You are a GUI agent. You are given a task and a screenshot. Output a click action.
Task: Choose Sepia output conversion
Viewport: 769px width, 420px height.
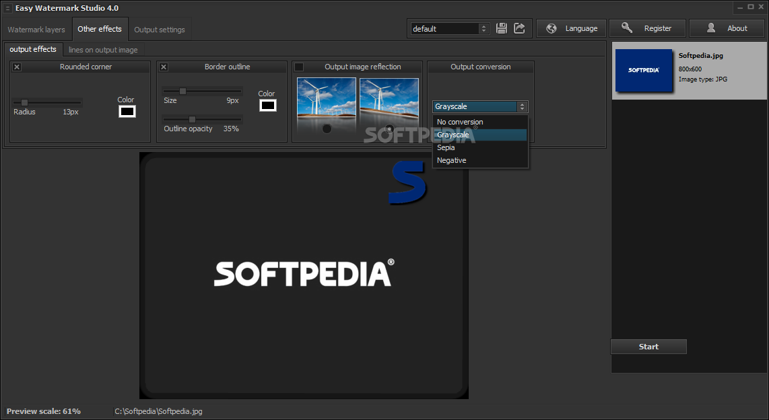pos(480,147)
